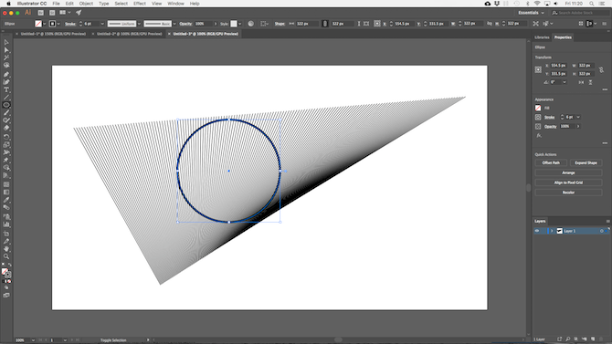This screenshot has width=612, height=344.
Task: Click the flip horizontal icon in Transform
Action: pyautogui.click(x=582, y=82)
